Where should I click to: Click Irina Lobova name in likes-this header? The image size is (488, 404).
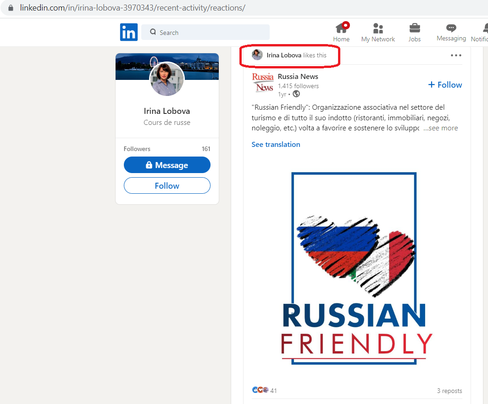[284, 55]
